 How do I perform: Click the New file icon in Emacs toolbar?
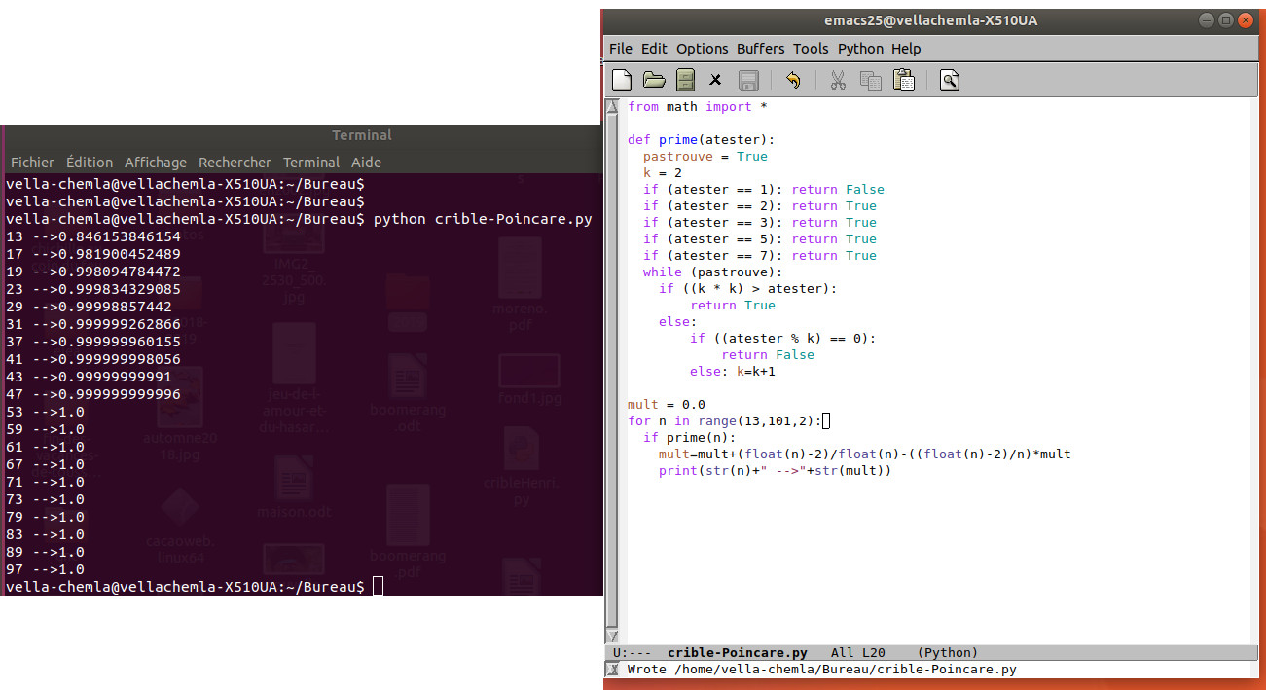click(622, 81)
